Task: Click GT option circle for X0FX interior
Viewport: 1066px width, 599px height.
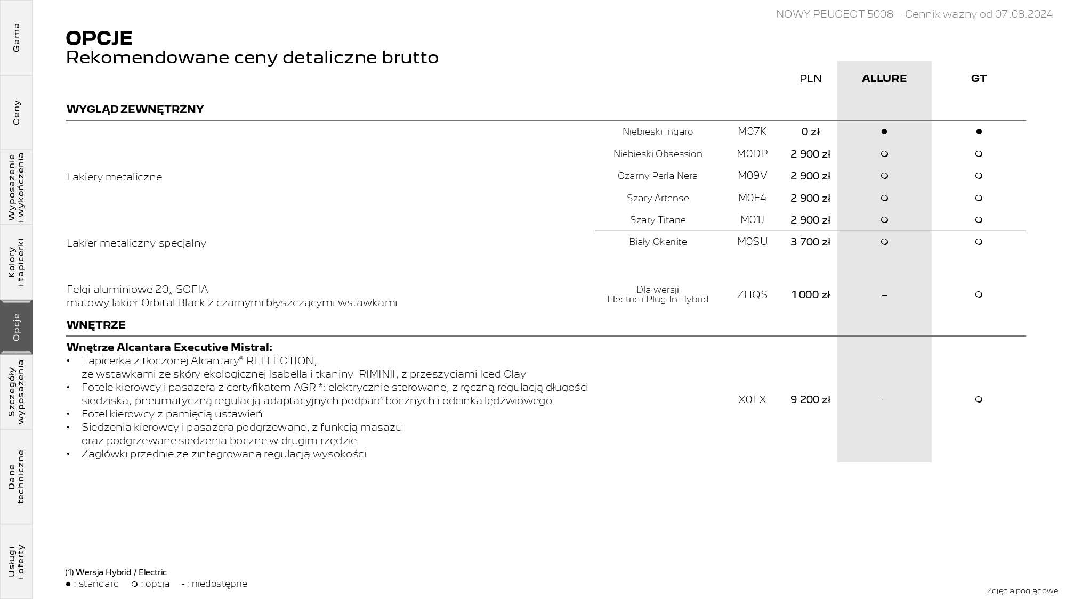Action: click(x=979, y=399)
